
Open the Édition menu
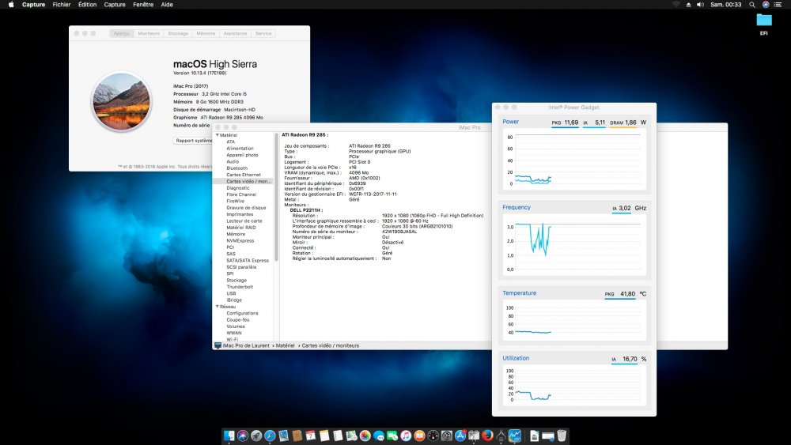(87, 5)
